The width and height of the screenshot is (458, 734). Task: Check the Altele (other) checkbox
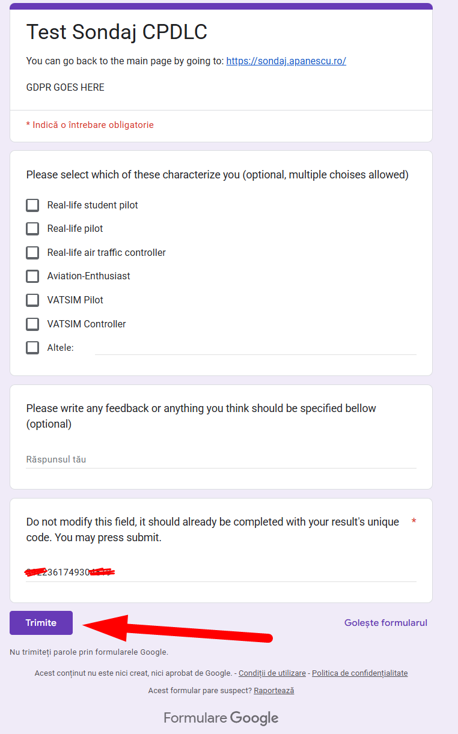point(32,348)
